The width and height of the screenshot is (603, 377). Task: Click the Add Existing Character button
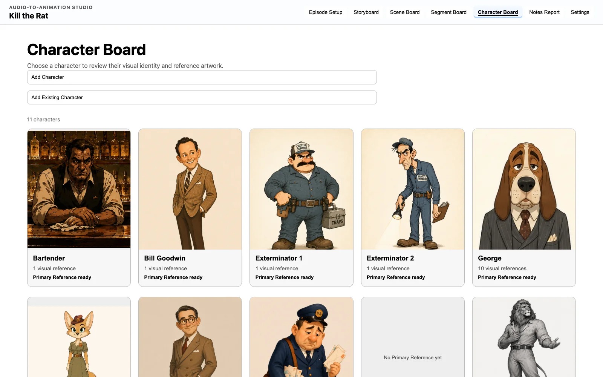[202, 98]
